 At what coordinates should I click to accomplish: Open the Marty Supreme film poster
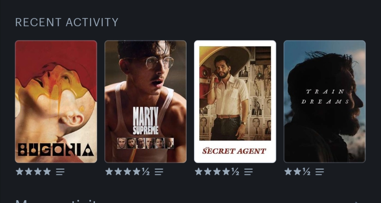[146, 101]
